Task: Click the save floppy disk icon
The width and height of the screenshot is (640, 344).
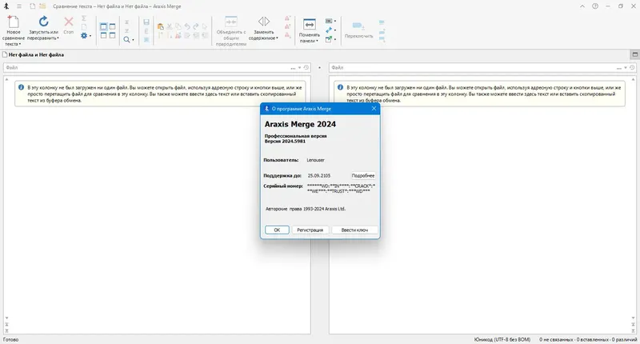Action: [146, 22]
